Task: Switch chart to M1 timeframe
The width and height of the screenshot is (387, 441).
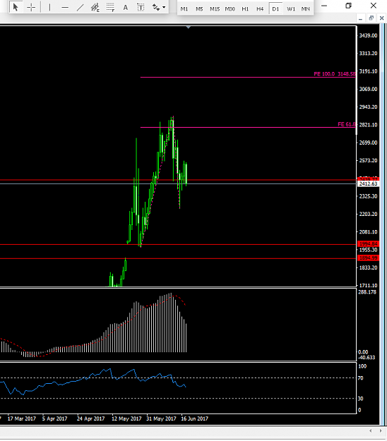Action: [x=184, y=9]
